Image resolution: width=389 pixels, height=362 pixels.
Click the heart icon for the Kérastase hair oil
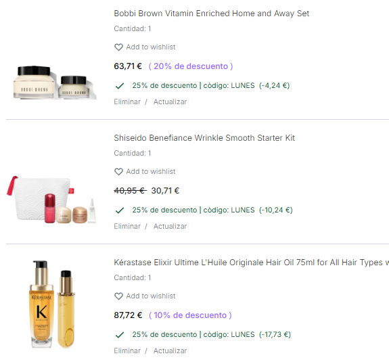coord(118,296)
